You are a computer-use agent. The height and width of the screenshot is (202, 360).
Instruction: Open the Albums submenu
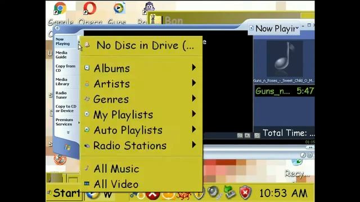click(141, 68)
